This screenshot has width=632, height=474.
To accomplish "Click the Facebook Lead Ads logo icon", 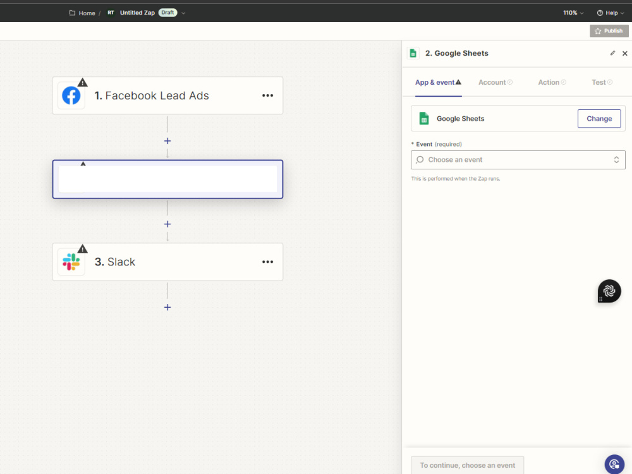I will point(71,95).
